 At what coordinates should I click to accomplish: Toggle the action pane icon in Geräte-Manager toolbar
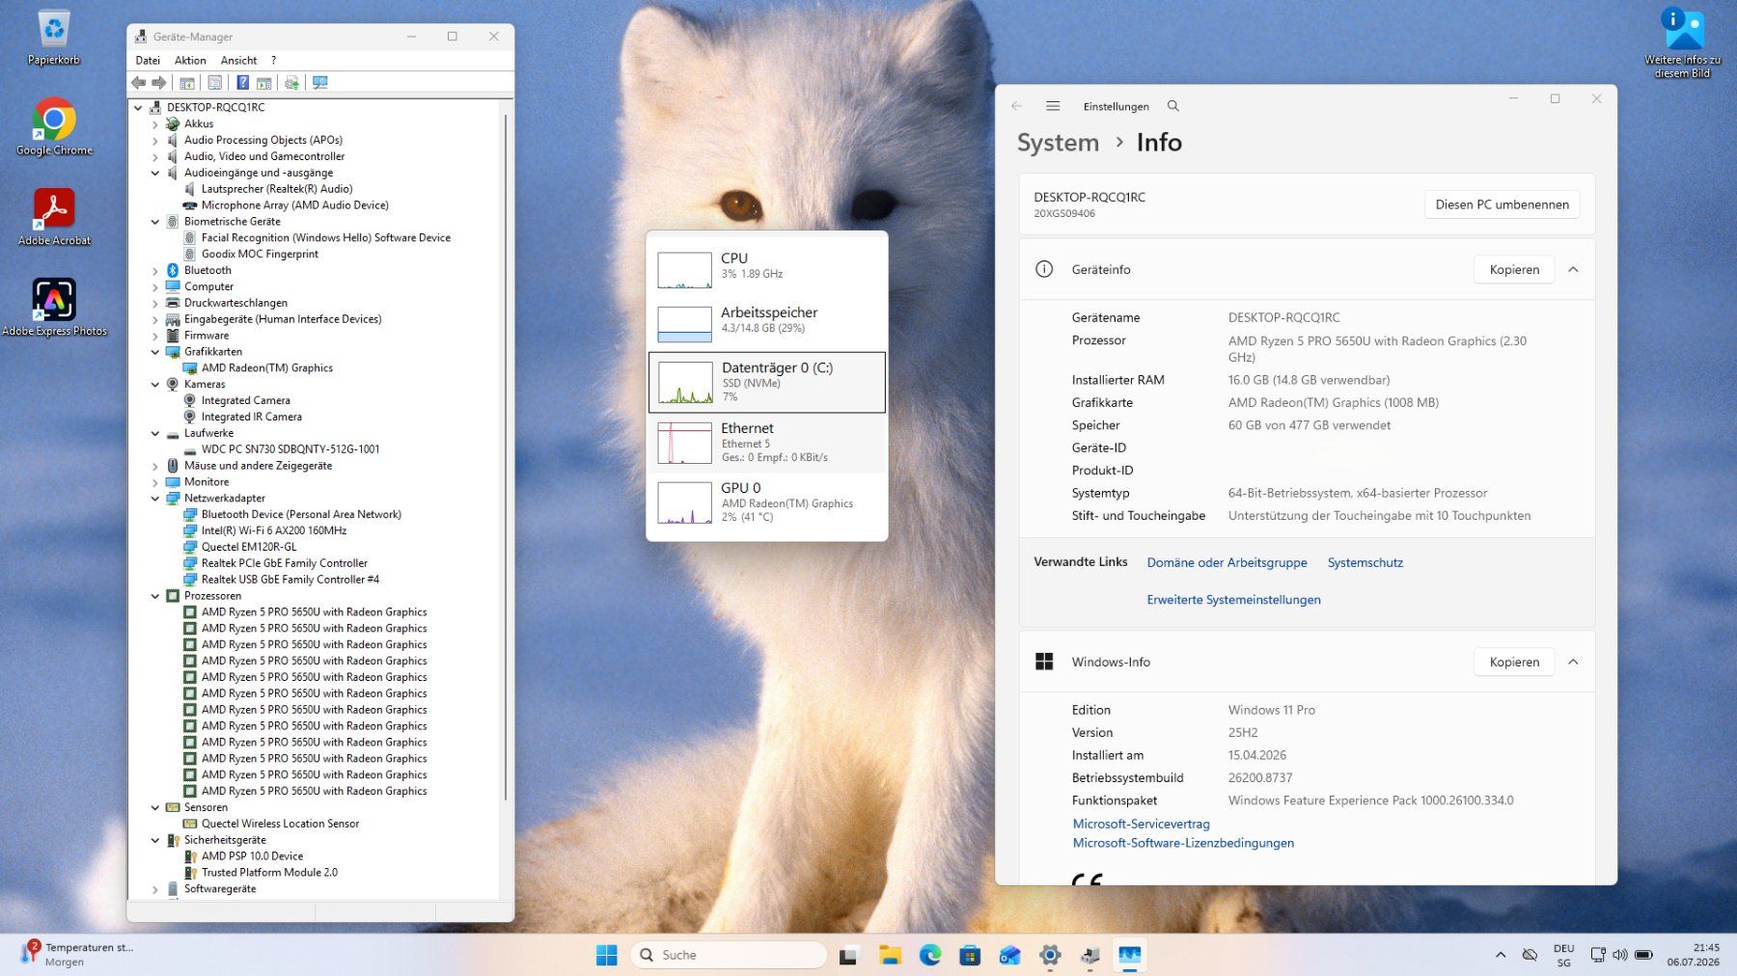263,83
